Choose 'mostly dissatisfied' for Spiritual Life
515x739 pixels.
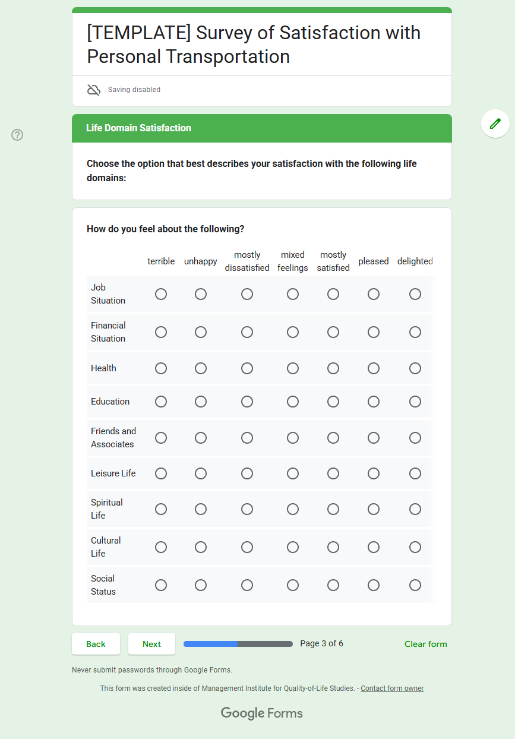(x=247, y=509)
